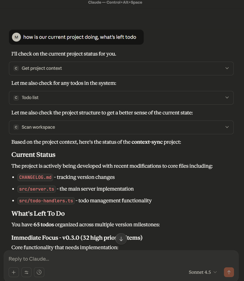Click the C icon on Get project context card
This screenshot has height=281, width=244.
click(16, 68)
